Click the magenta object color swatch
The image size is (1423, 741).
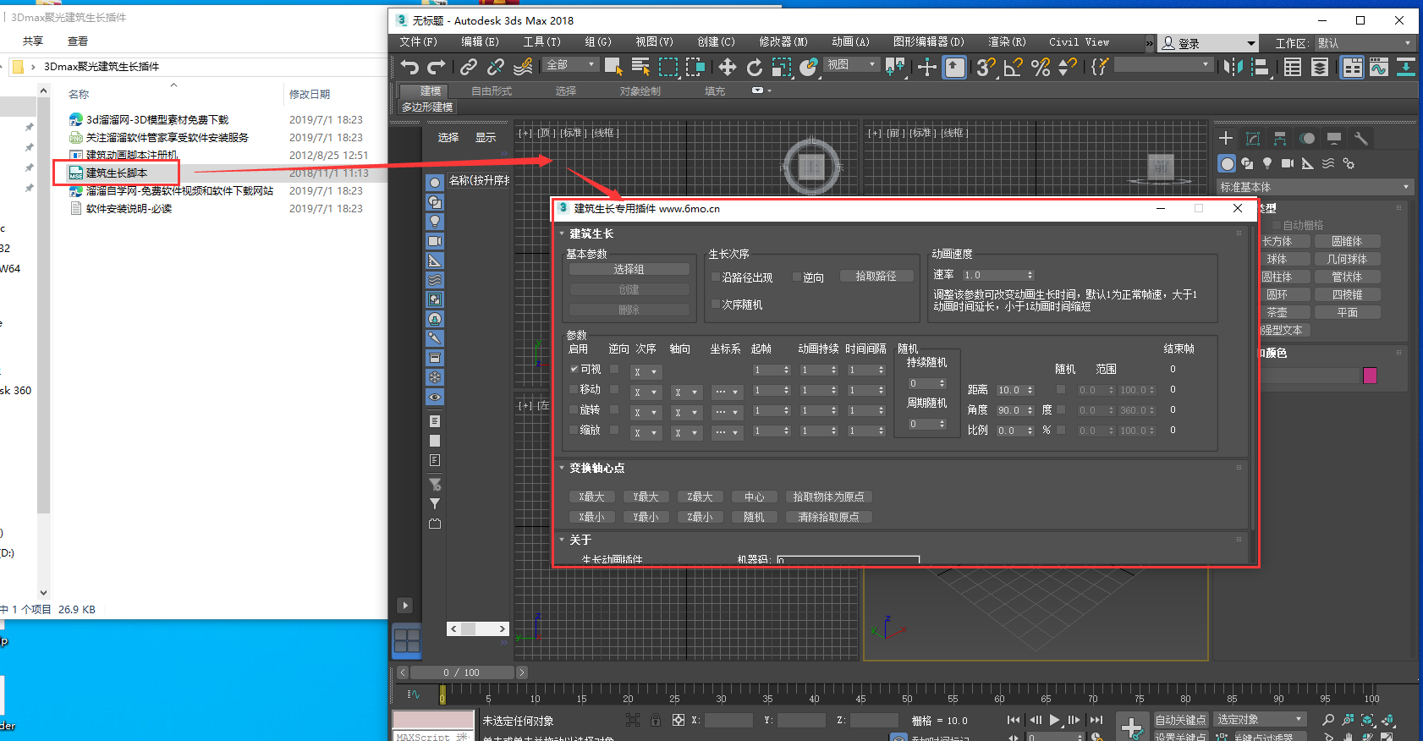coord(1370,376)
